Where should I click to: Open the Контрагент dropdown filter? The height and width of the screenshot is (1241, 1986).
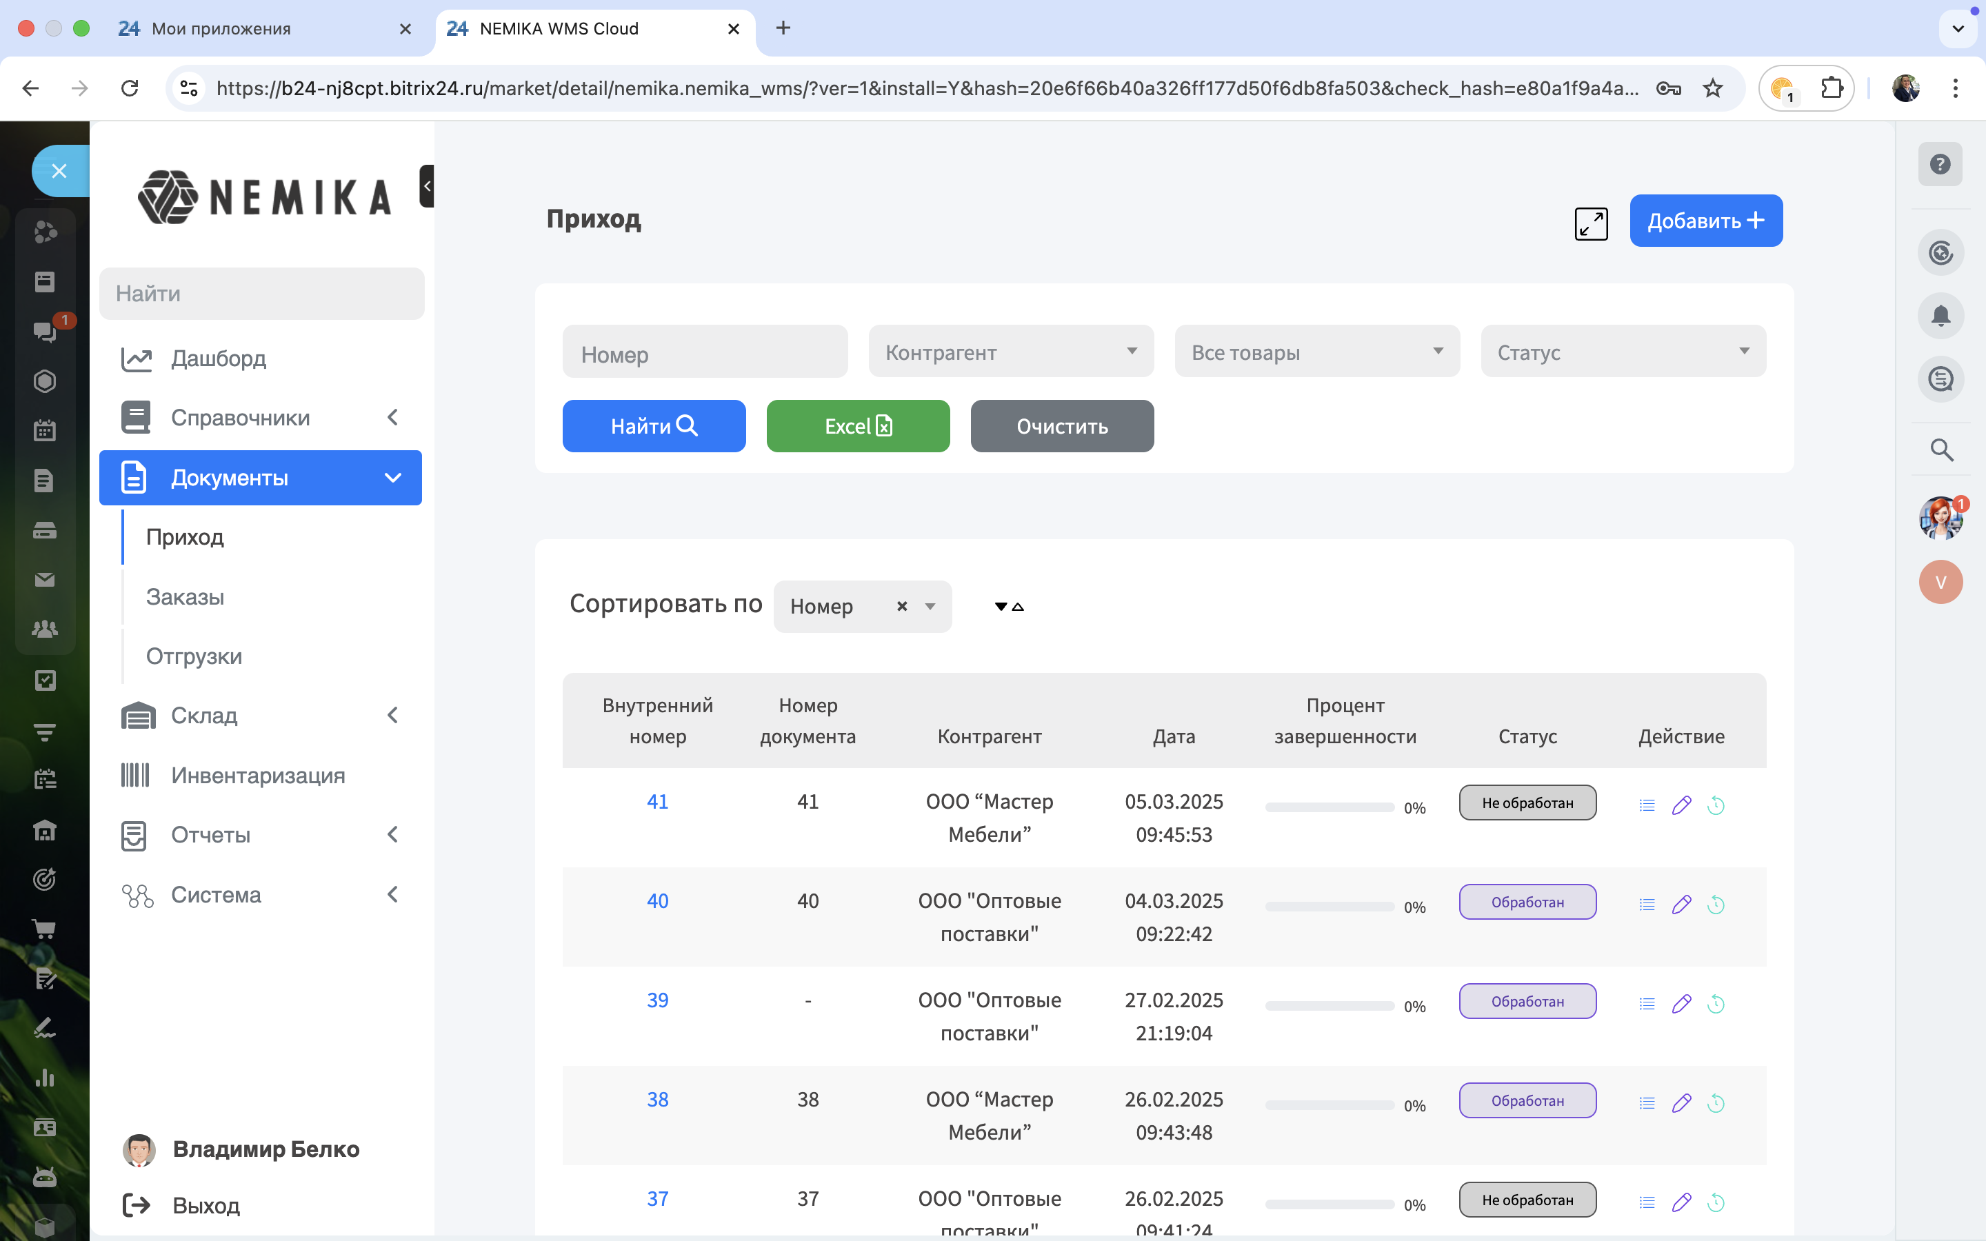click(1010, 352)
